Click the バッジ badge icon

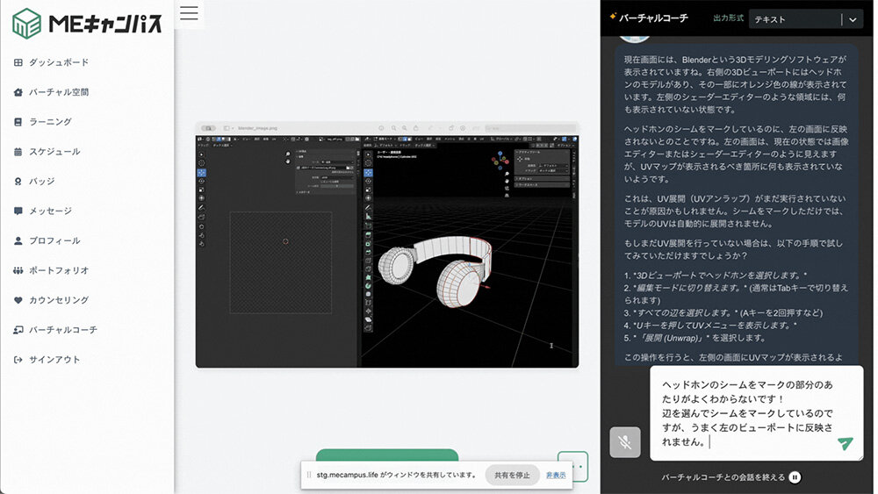point(18,182)
